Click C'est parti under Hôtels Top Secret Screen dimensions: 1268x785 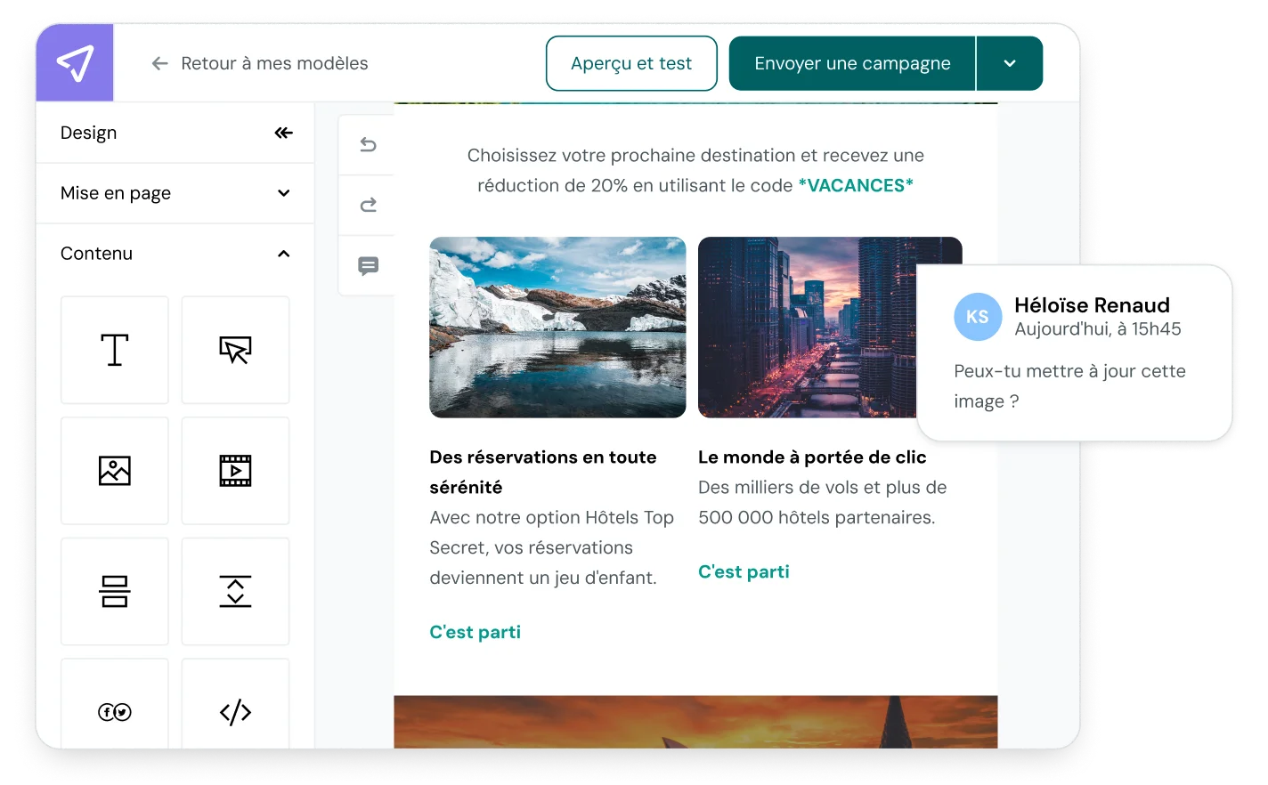pos(475,632)
